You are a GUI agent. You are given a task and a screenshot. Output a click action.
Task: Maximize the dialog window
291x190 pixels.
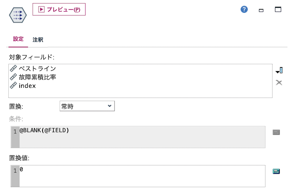278,9
